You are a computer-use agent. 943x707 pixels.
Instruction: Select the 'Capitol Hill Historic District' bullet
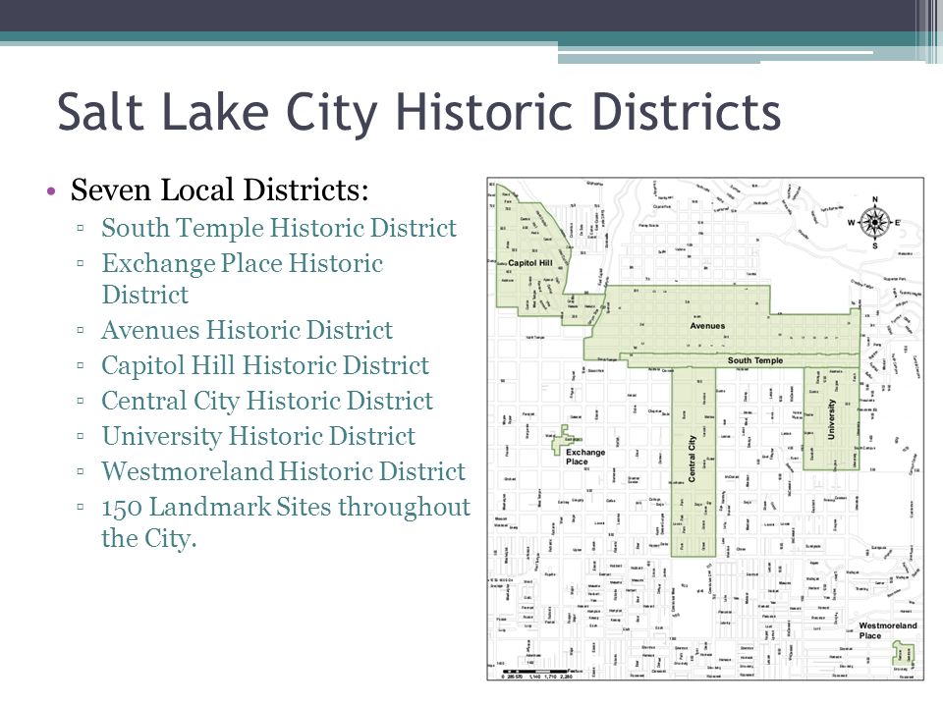tap(265, 366)
